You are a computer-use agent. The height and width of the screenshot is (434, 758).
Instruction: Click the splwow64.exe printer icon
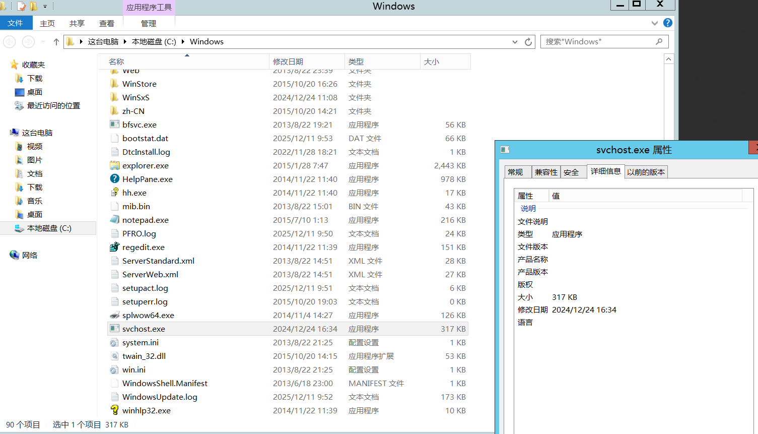coord(115,315)
